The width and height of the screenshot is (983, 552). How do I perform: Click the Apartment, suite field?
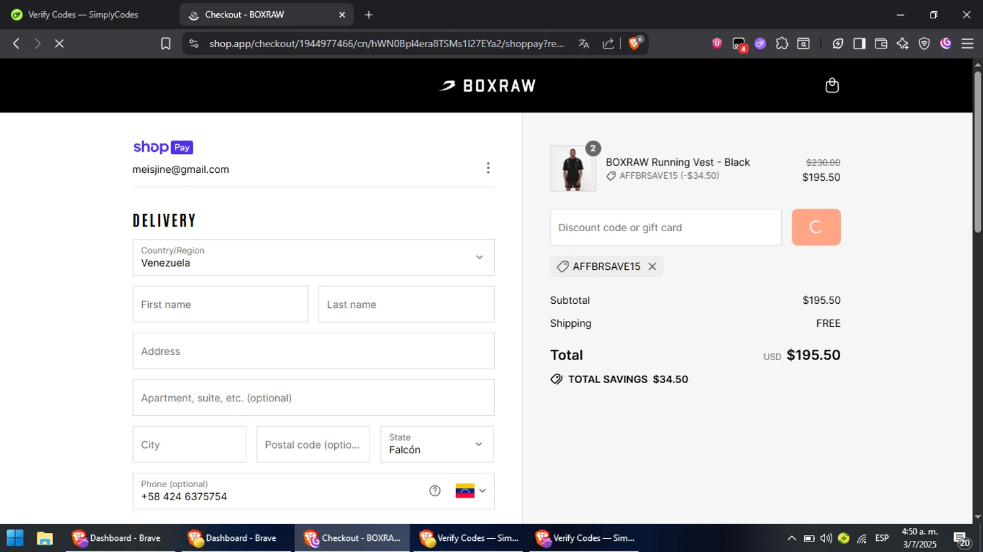(x=313, y=398)
